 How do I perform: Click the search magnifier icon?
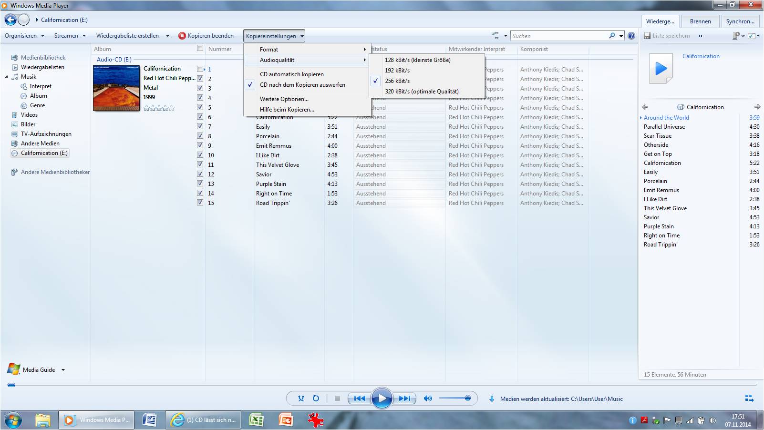tap(612, 36)
